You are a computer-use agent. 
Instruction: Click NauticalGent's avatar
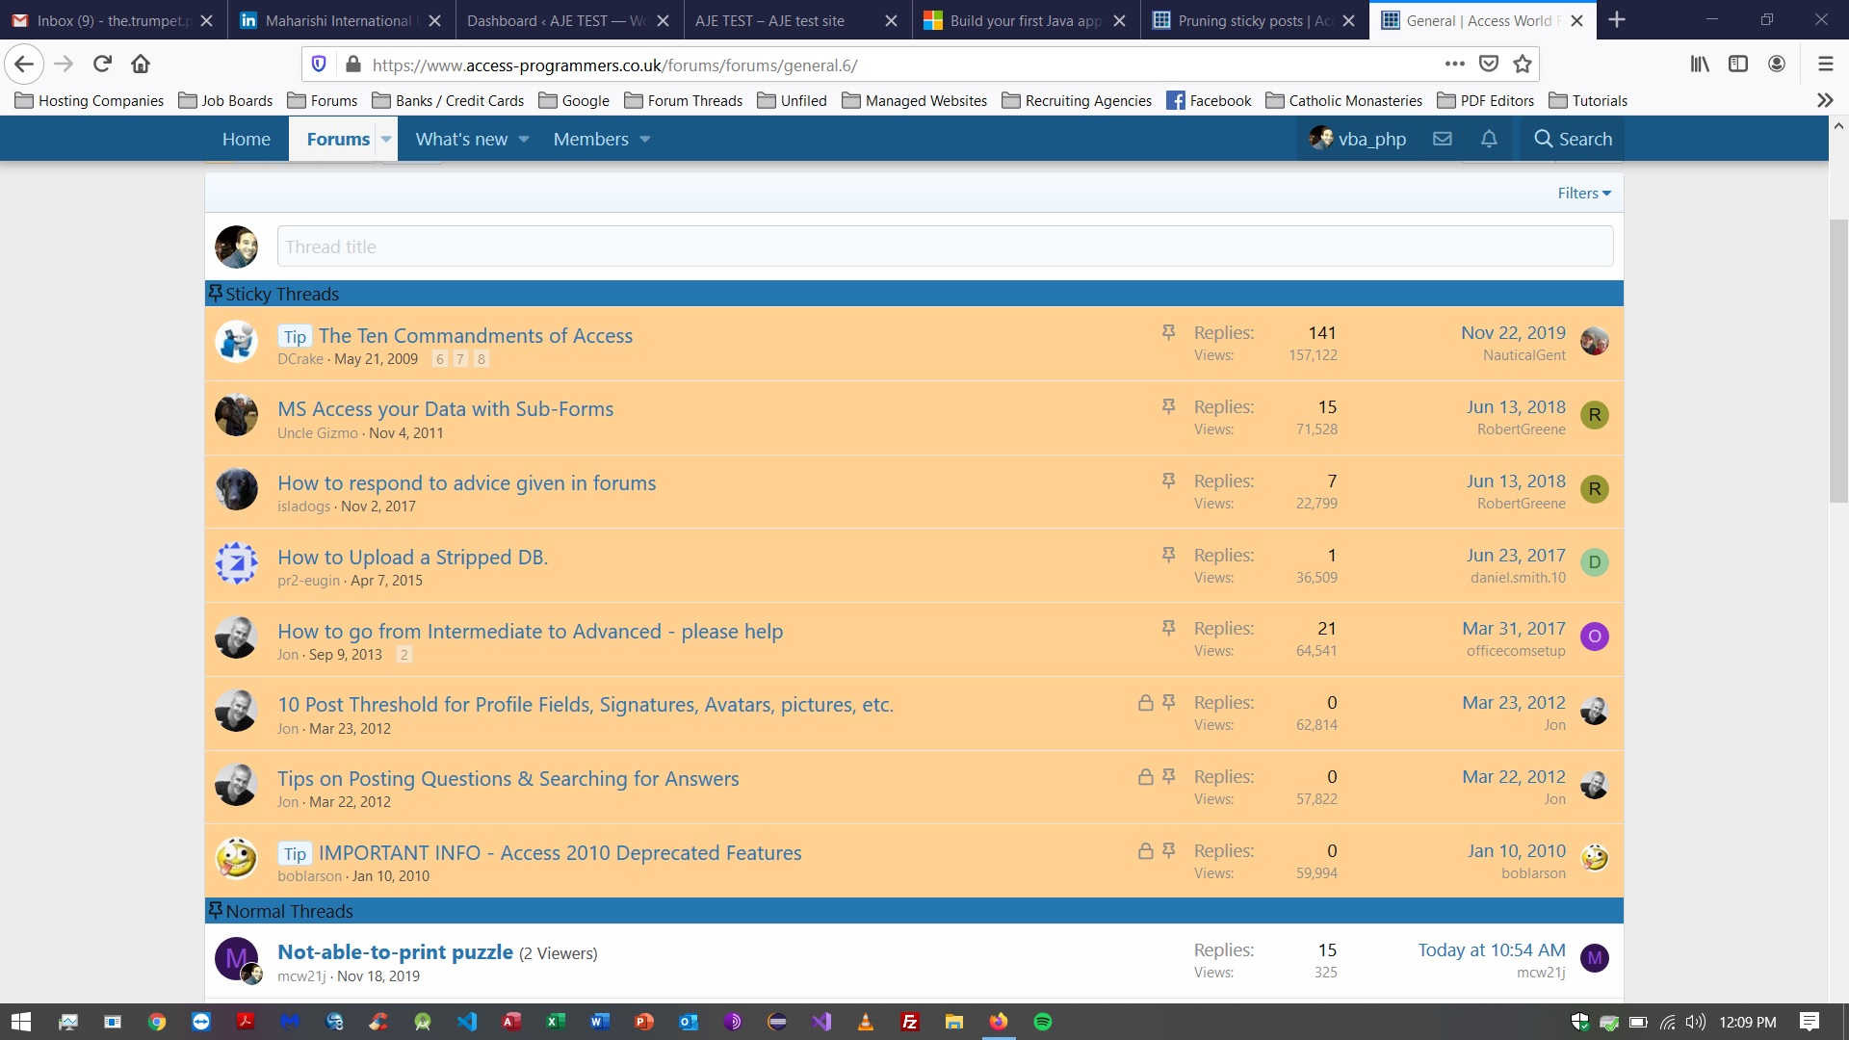(1594, 341)
